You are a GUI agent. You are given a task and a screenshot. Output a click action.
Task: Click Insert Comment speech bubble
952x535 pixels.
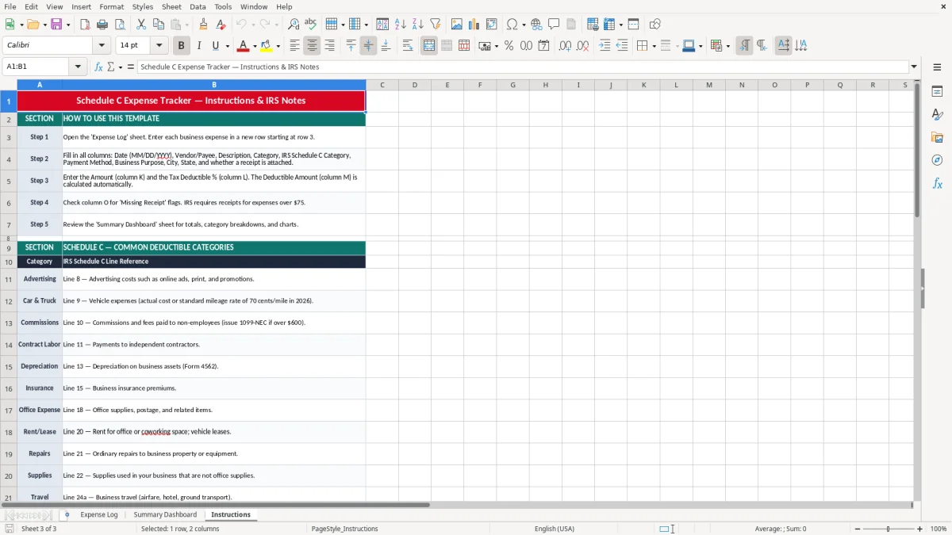pos(554,25)
